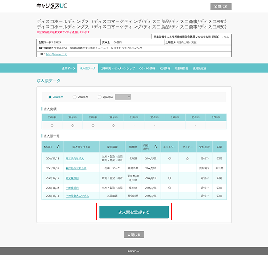
Task: Click the circle mark under 22年卒
Action: click(113, 125)
